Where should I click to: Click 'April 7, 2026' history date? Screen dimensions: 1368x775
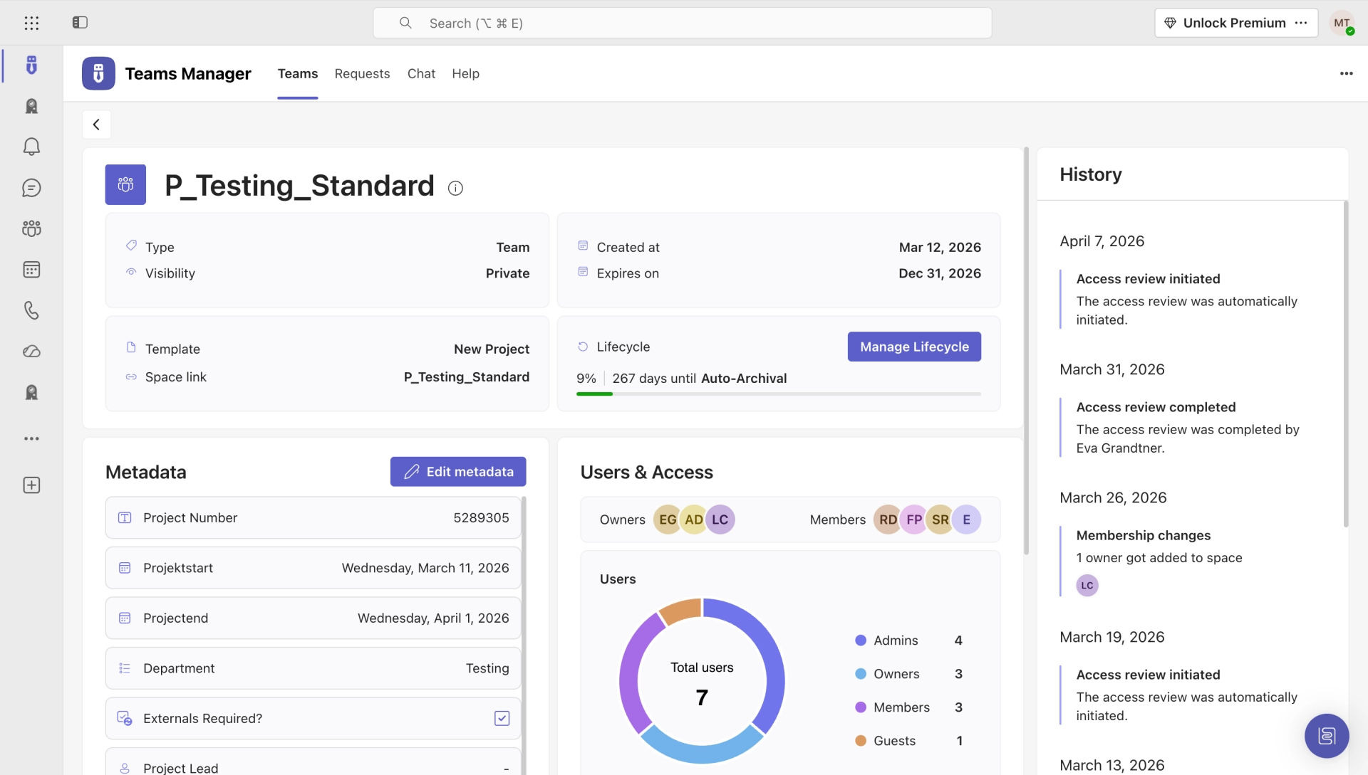coord(1102,241)
